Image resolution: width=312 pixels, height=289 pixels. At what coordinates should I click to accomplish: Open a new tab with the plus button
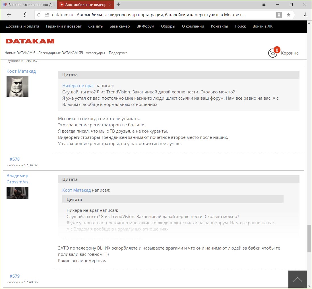[x=119, y=5]
